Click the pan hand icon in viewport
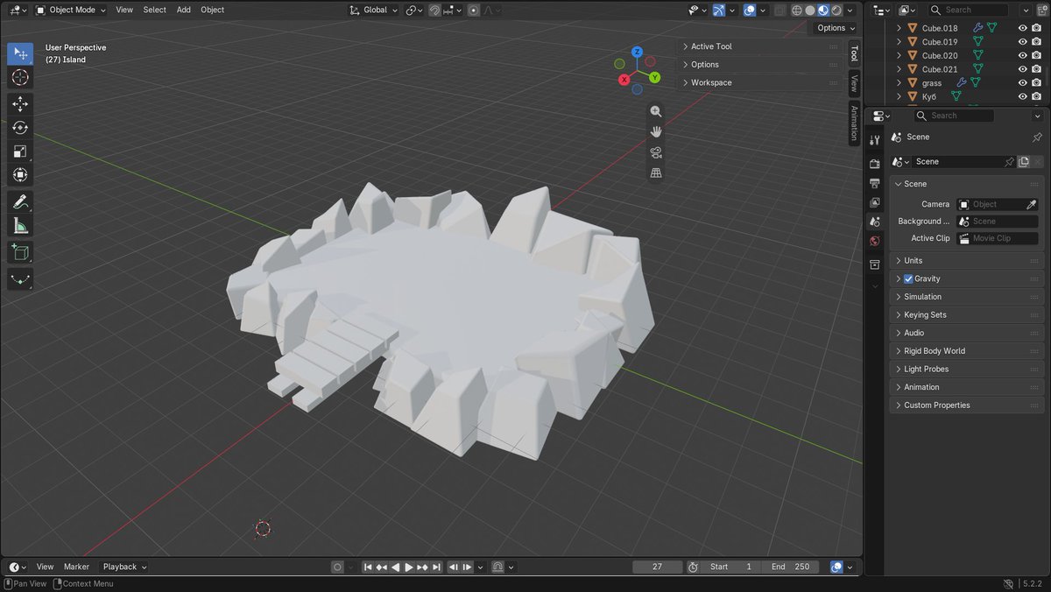This screenshot has width=1051, height=592. tap(656, 131)
